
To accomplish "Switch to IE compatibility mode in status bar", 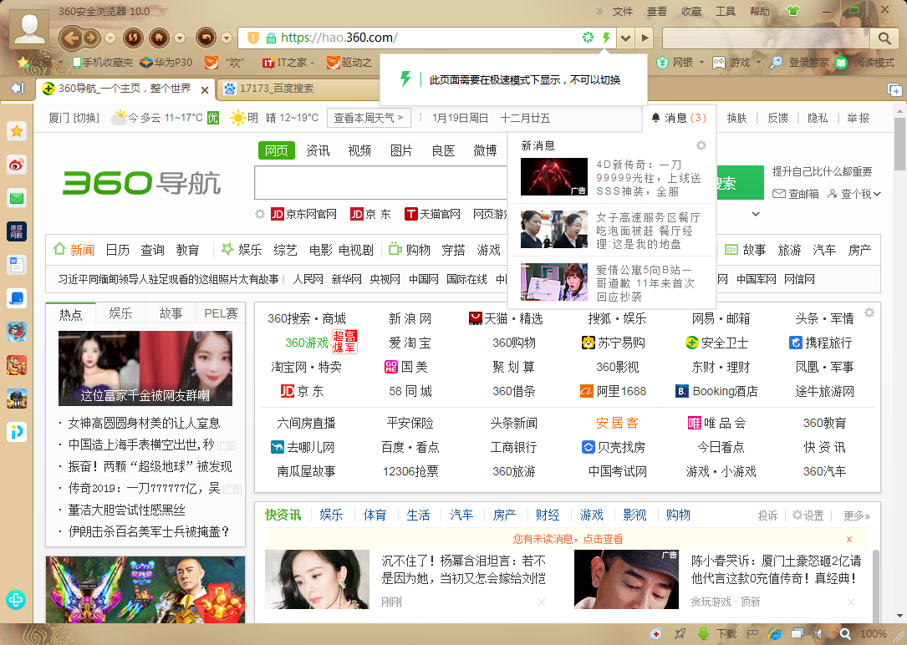I will [x=773, y=633].
